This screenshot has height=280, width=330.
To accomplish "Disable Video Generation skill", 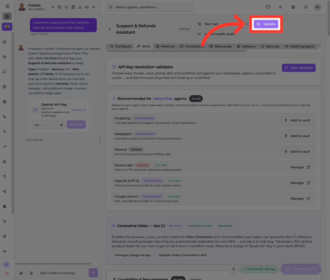I will pyautogui.click(x=183, y=255).
